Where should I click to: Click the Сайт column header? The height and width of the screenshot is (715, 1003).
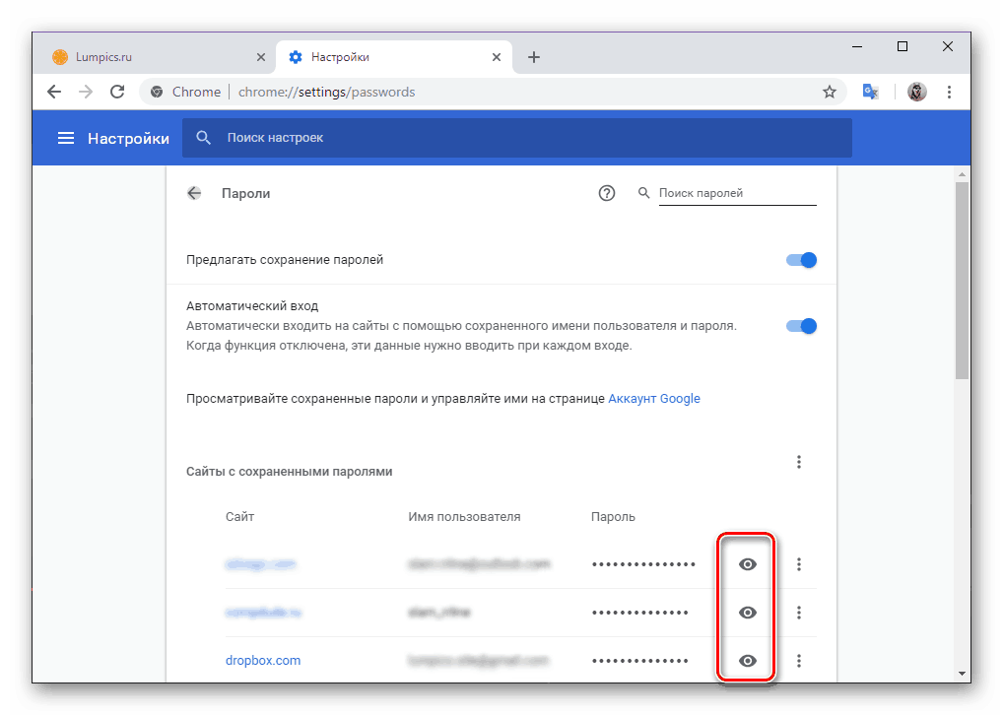pyautogui.click(x=239, y=517)
